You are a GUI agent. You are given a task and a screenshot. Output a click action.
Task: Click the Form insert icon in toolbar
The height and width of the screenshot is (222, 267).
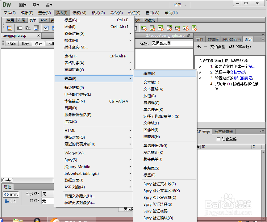tap(10, 28)
